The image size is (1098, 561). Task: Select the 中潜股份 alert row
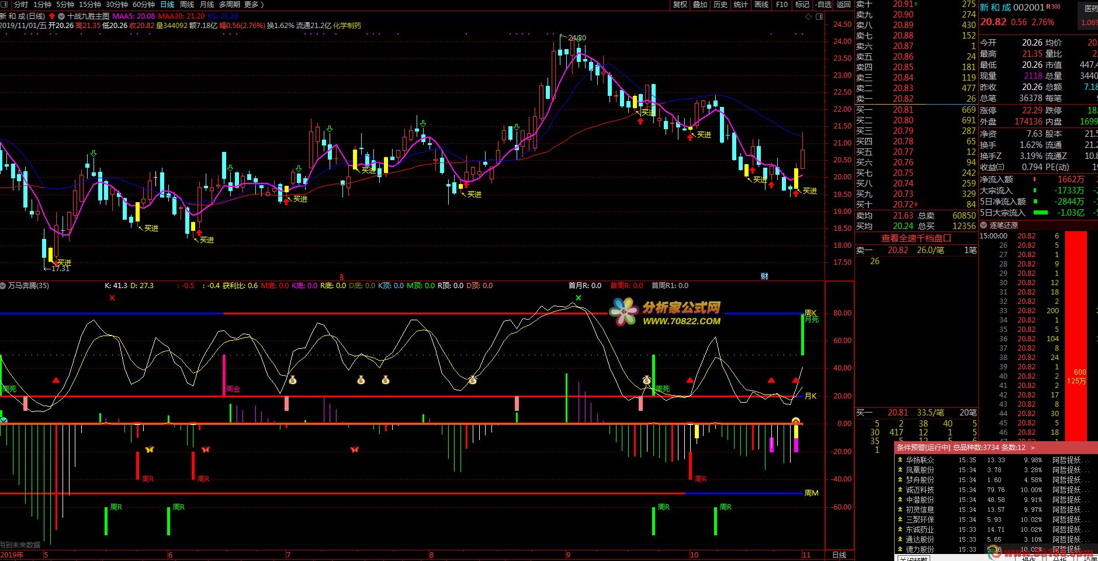click(x=996, y=500)
